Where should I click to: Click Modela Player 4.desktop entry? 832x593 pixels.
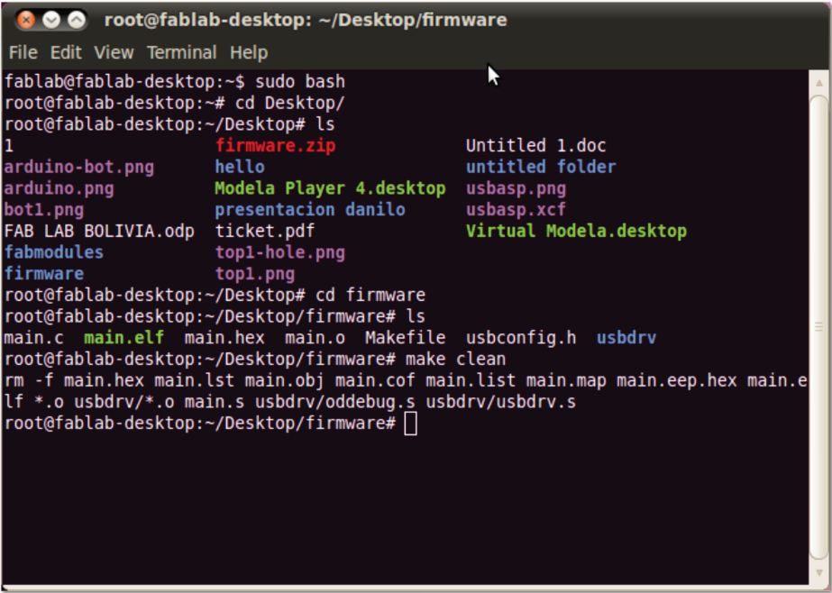coord(330,188)
